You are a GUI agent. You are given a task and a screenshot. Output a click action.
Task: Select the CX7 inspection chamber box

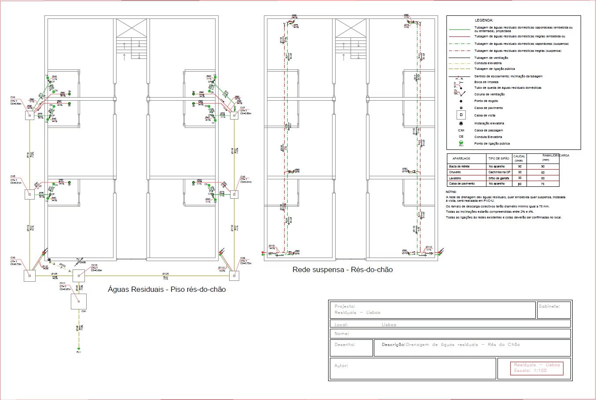[234, 115]
